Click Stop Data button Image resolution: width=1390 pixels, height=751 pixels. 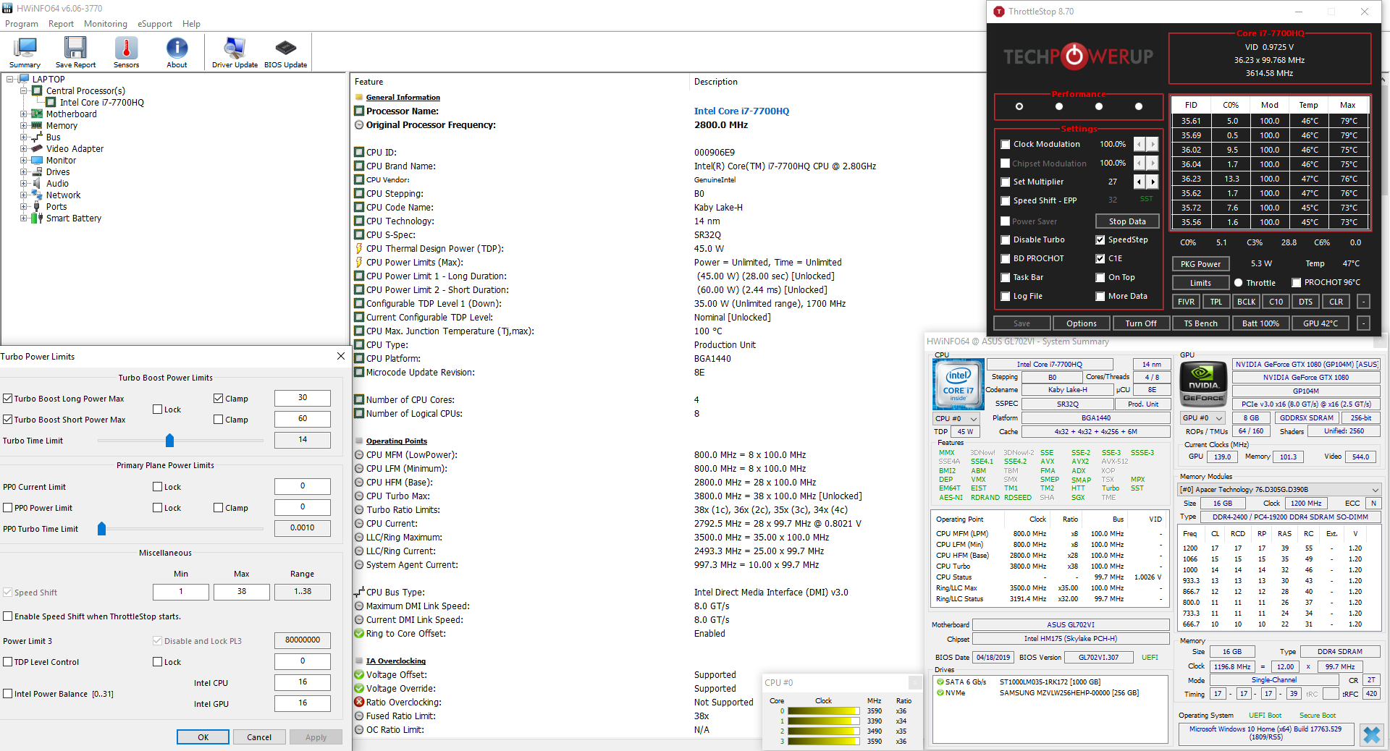[1127, 221]
